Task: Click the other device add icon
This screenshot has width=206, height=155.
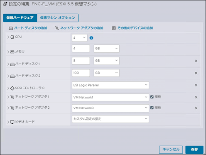Action: coord(114,28)
